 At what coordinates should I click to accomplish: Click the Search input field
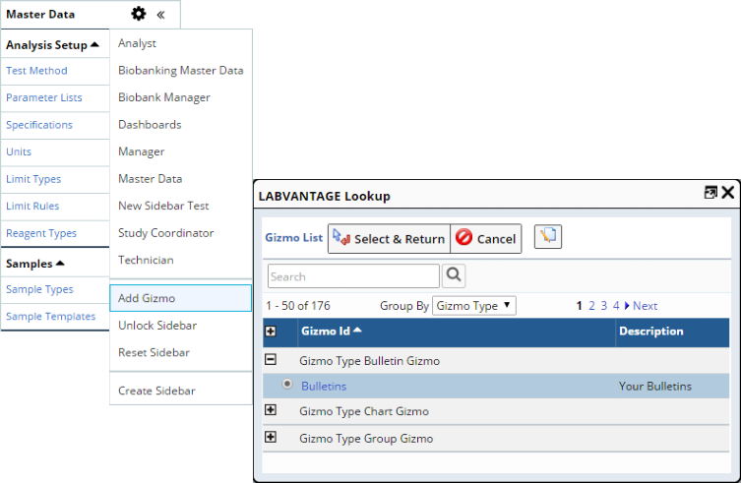[x=353, y=276]
